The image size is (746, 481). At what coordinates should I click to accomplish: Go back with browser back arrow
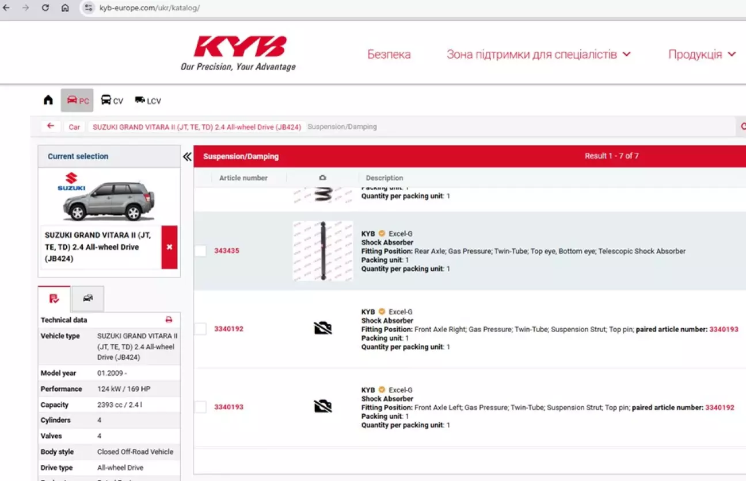click(6, 8)
